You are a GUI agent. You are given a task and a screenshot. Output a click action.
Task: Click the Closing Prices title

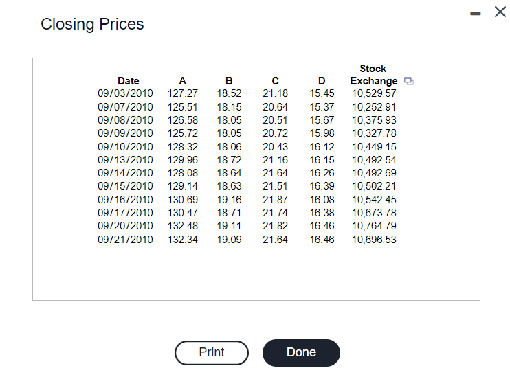tap(92, 25)
